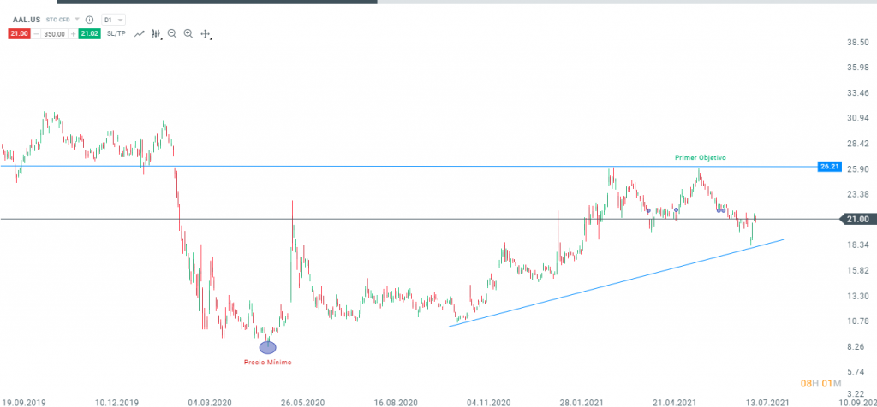877x407 pixels.
Task: Expand the STC CFD instrument dropdown arrow
Action: (76, 20)
